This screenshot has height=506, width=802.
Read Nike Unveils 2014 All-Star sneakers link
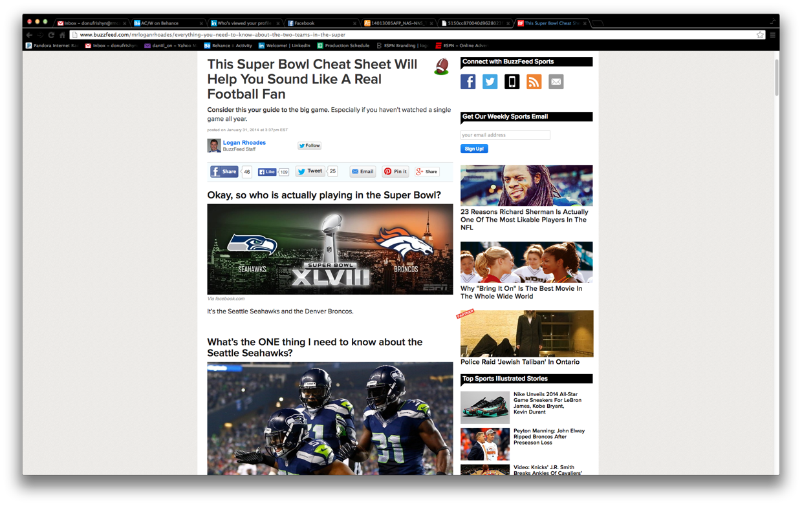[547, 403]
